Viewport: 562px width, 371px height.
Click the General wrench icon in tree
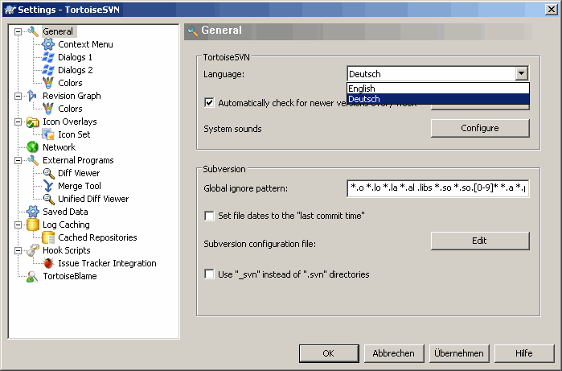pyautogui.click(x=33, y=31)
